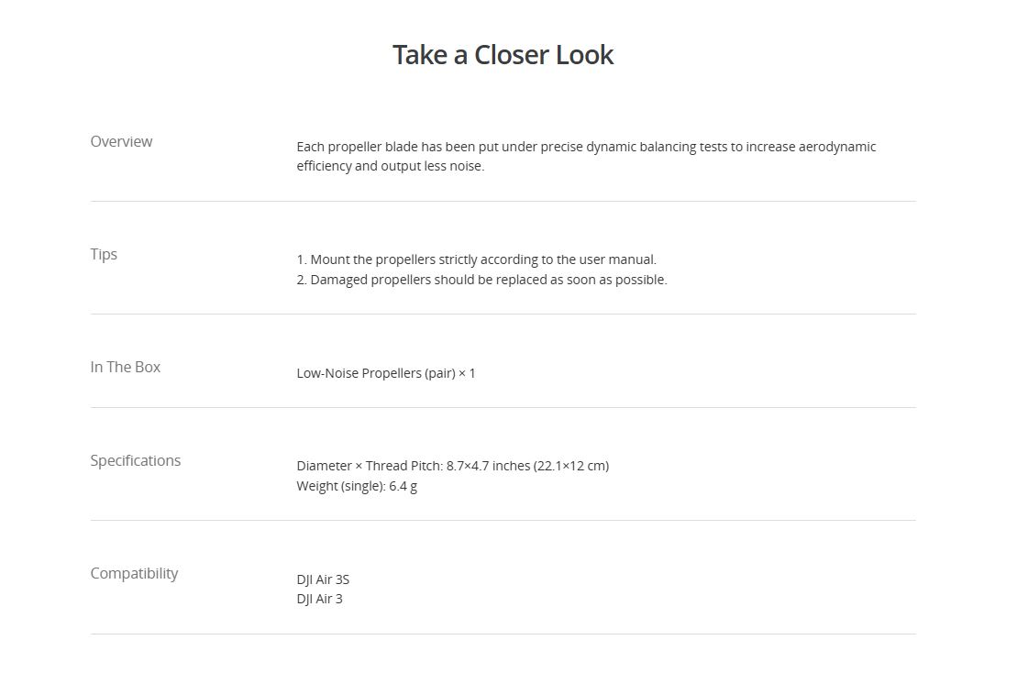Click the line starting "Each propeller blade"
The image size is (1017, 695).
point(585,147)
